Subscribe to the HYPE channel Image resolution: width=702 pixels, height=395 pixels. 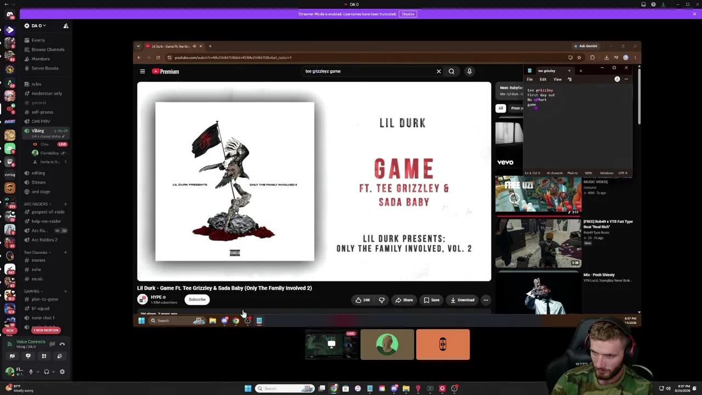tap(197, 300)
